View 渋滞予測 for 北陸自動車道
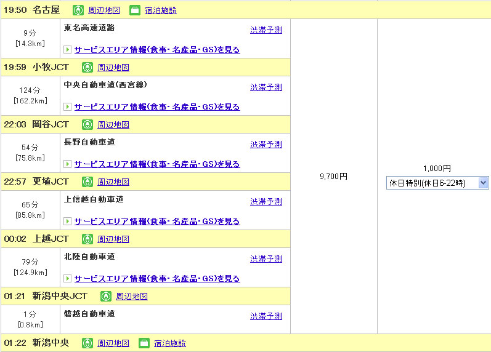Viewport: 491px width, 352px height. pyautogui.click(x=266, y=259)
